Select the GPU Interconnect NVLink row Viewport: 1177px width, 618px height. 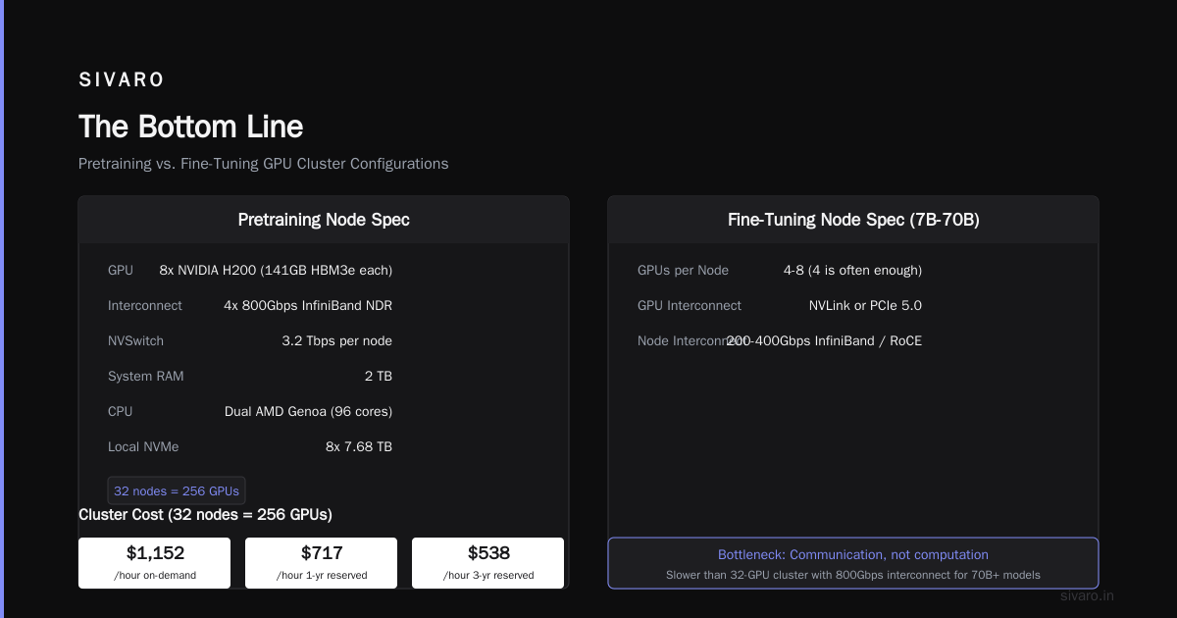click(x=780, y=305)
